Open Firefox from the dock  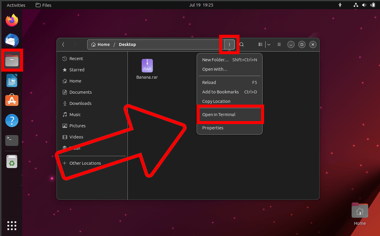tap(12, 20)
